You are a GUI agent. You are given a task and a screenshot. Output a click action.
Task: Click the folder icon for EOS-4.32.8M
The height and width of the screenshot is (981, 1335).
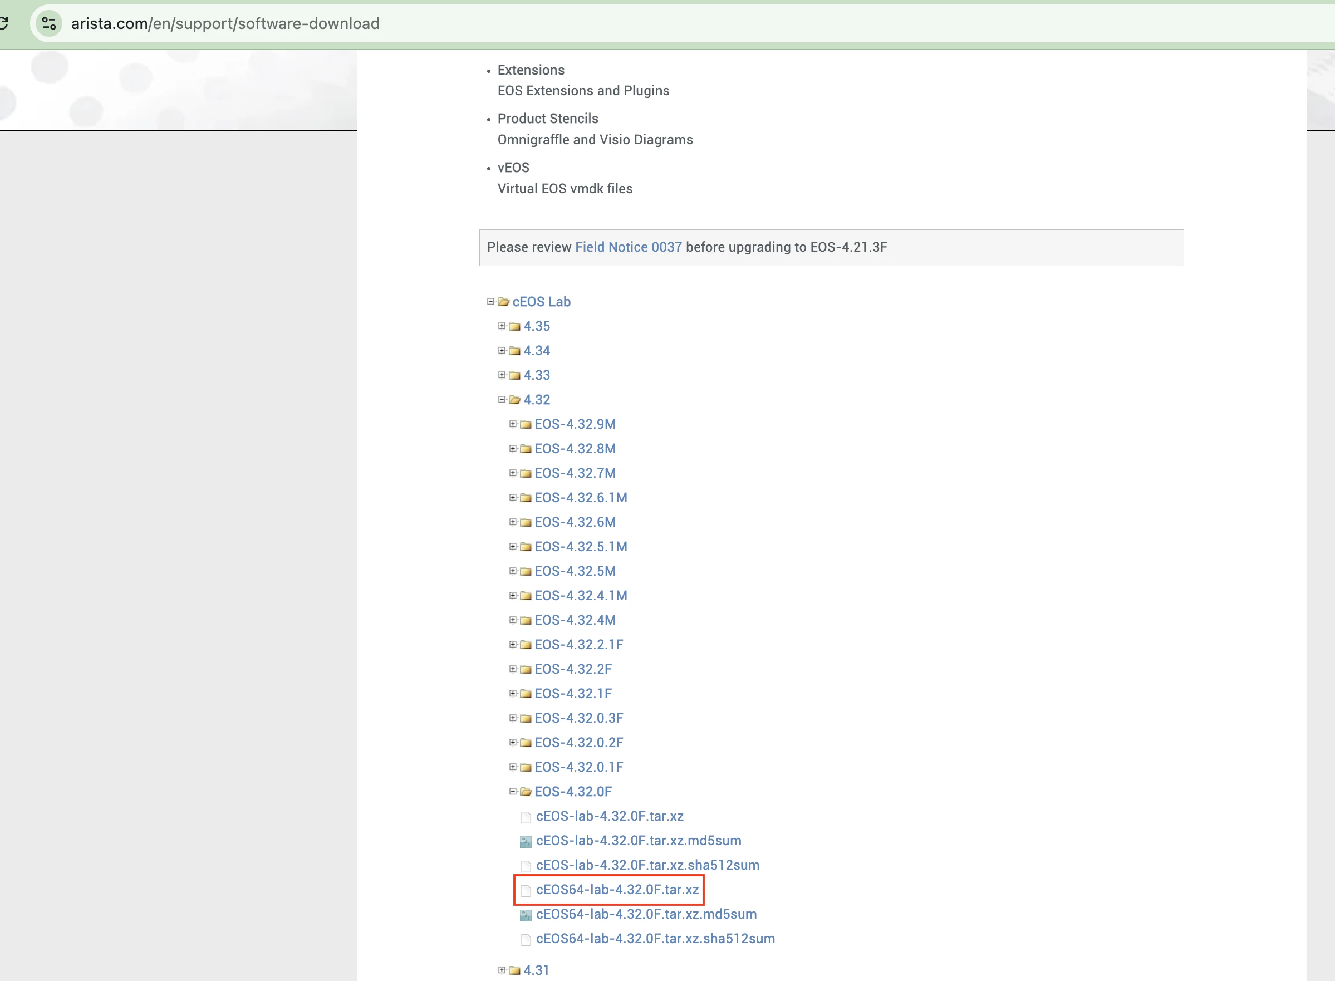pyautogui.click(x=526, y=448)
